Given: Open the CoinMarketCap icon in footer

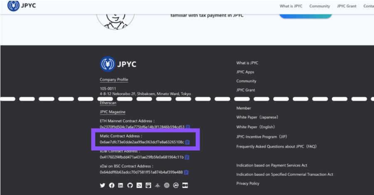Looking at the screenshot, I should (176, 185).
